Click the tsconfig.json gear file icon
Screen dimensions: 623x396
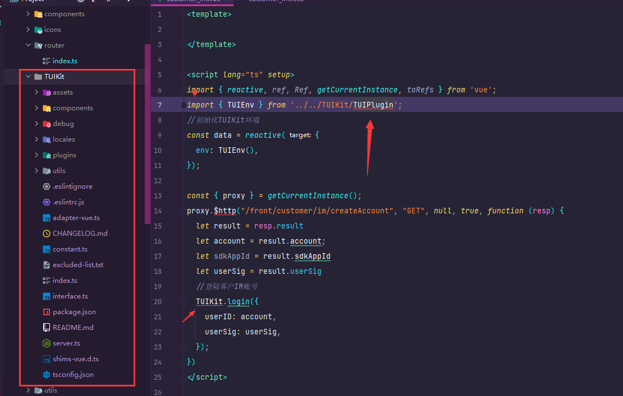47,375
